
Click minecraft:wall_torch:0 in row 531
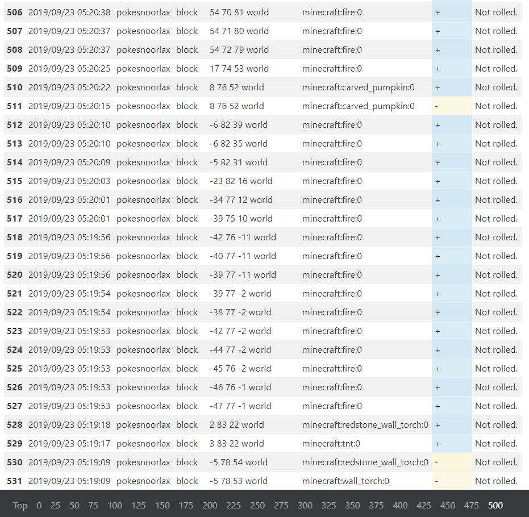coord(345,481)
